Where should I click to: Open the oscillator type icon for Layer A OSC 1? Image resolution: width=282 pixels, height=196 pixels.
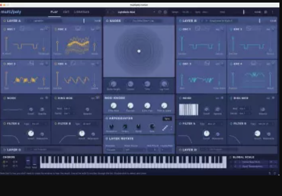22,28
